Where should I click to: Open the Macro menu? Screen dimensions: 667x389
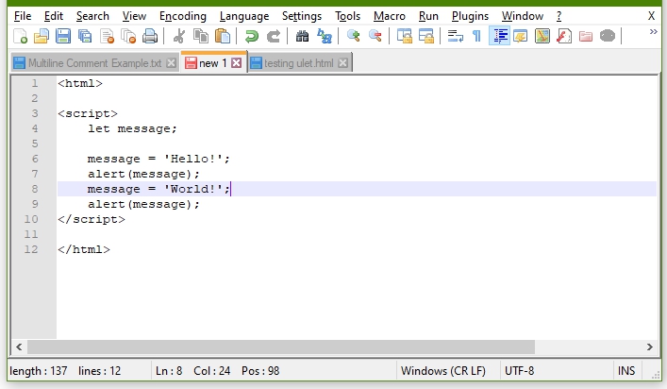390,16
